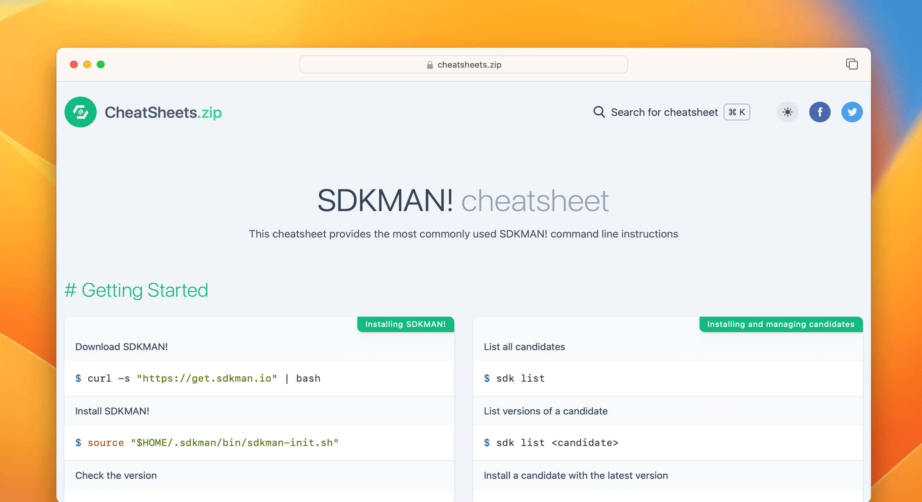Click the CheatSheets.zip logo icon
This screenshot has width=922, height=502.
80,112
